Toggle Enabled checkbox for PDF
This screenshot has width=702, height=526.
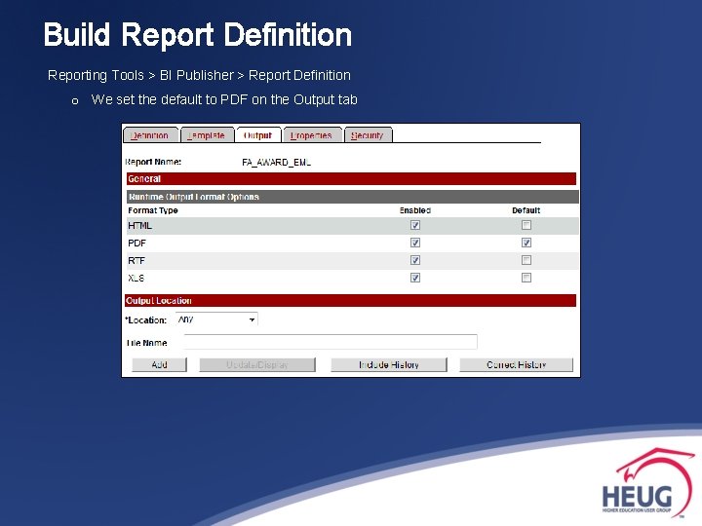click(x=415, y=243)
